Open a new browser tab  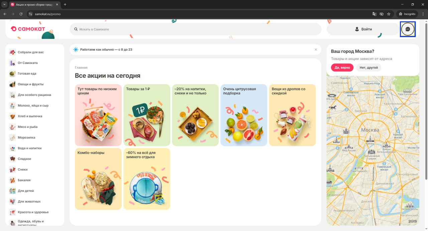(65, 4)
